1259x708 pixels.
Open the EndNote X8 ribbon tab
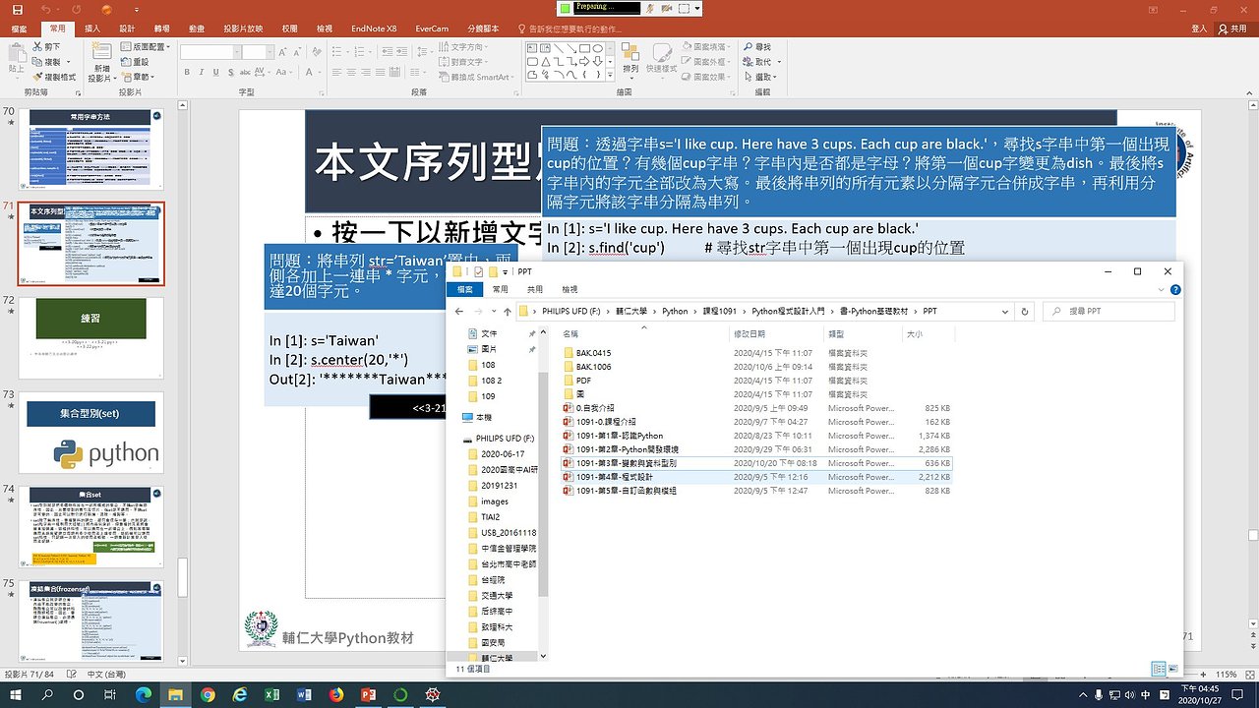coord(373,29)
